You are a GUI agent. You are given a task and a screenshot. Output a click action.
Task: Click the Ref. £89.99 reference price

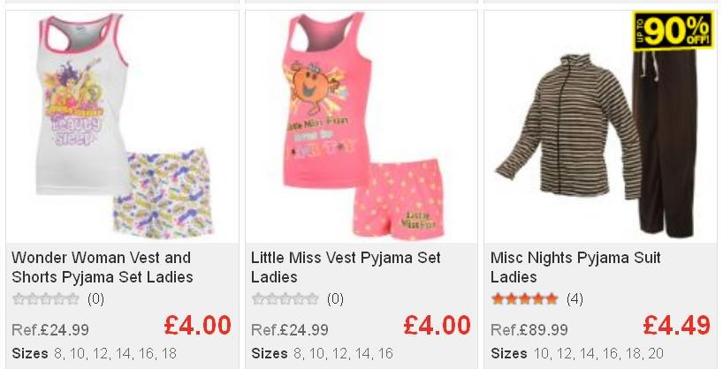tap(529, 330)
